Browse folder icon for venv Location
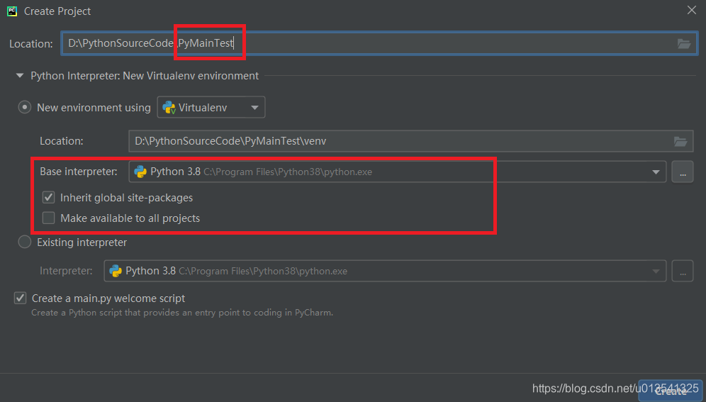The height and width of the screenshot is (402, 706). coord(680,141)
